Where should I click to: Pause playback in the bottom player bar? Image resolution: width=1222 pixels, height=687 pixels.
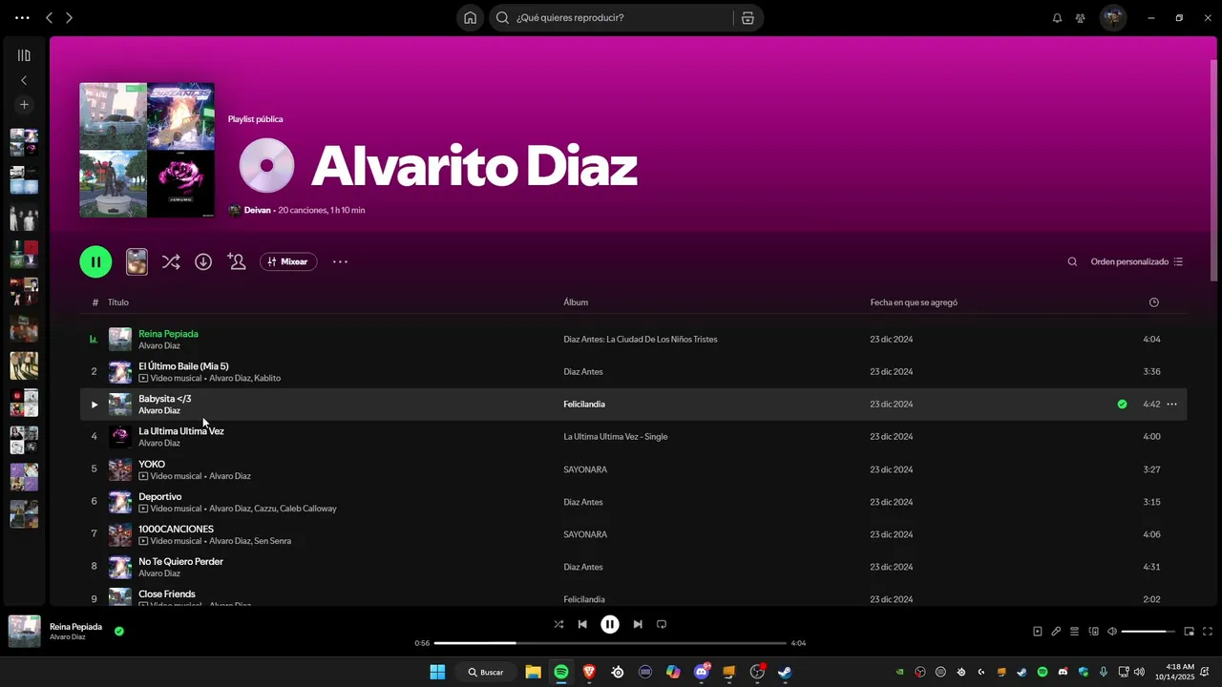[x=610, y=624]
